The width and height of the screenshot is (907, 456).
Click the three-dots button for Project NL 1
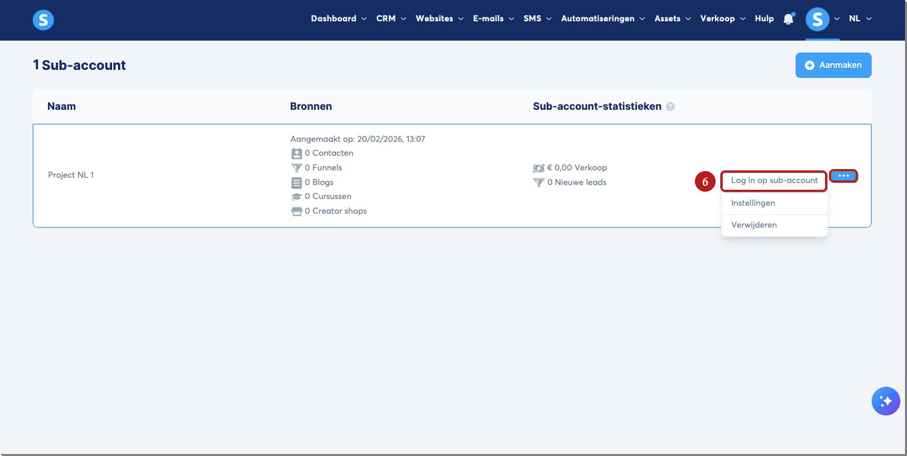844,176
